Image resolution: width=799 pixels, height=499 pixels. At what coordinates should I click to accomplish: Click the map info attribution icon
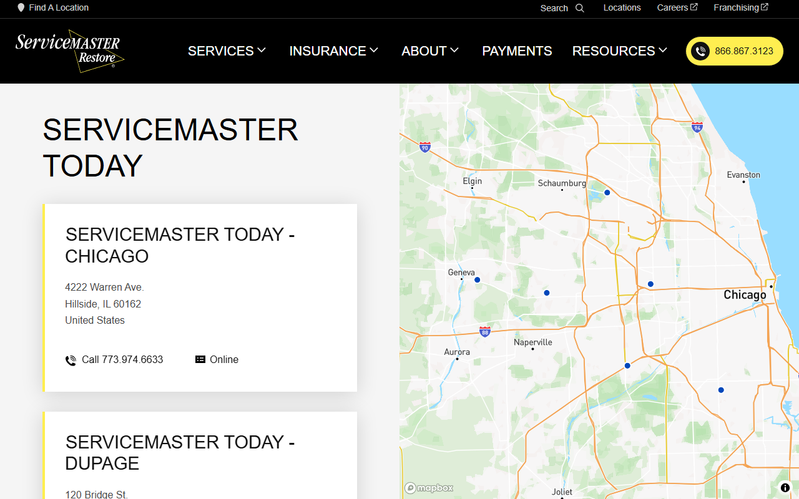click(785, 488)
